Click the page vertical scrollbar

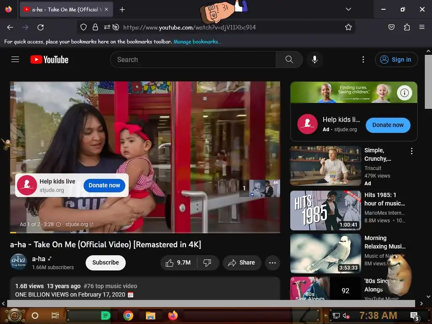pos(428,81)
